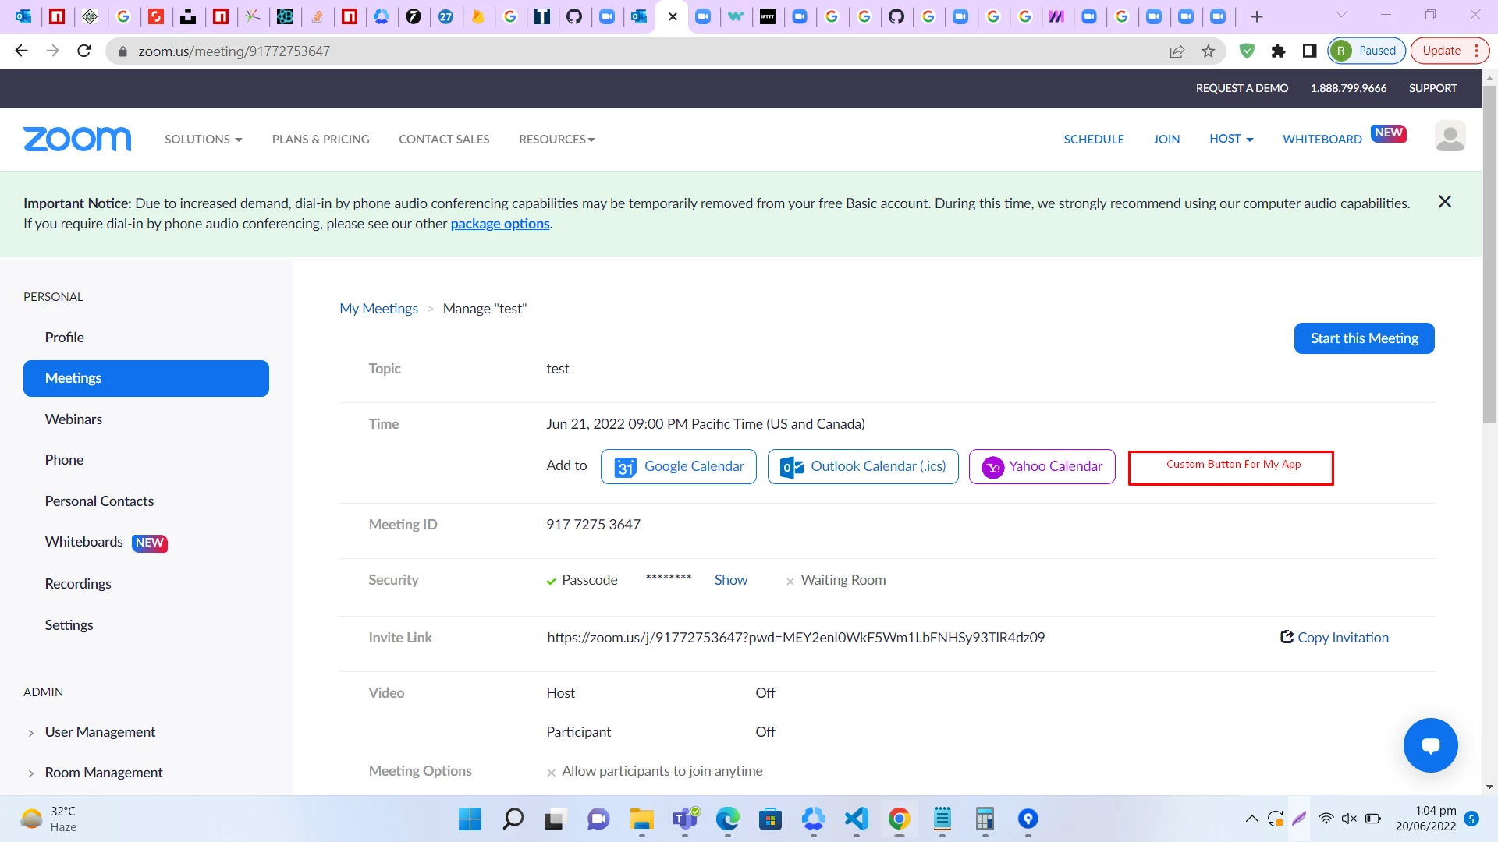Viewport: 1498px width, 842px height.
Task: Click the Zoom logo
Action: (x=77, y=139)
